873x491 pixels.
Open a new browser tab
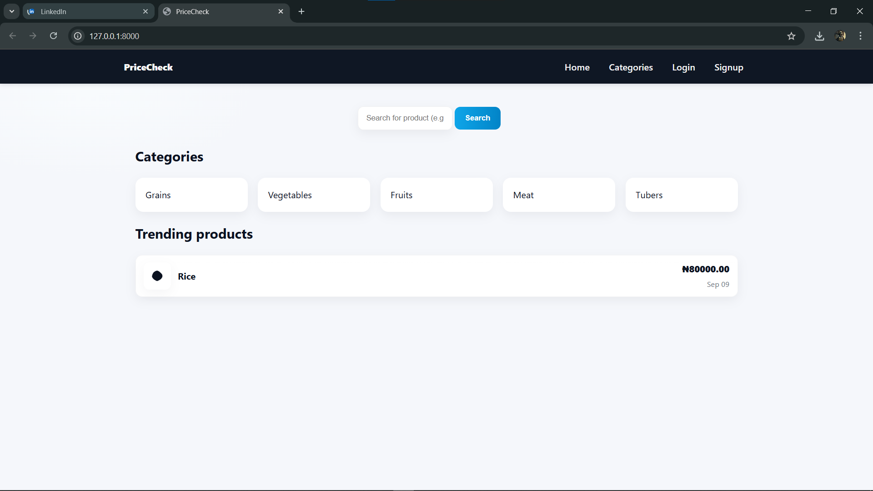[301, 11]
